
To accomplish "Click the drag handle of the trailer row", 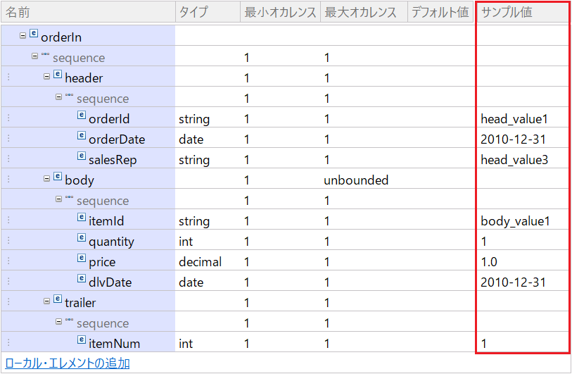I will (x=8, y=301).
